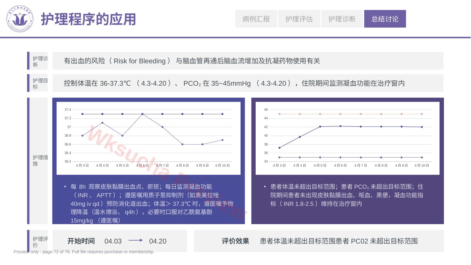Click 4月3日 label on the temperature chart
The image size is (471, 265).
click(82, 165)
